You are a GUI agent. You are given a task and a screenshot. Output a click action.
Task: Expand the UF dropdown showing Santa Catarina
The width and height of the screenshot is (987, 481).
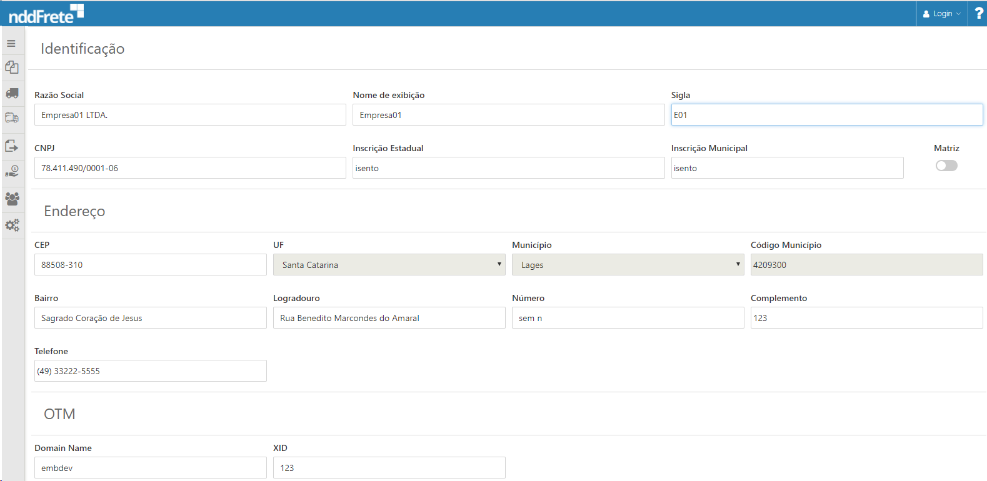[x=389, y=265]
